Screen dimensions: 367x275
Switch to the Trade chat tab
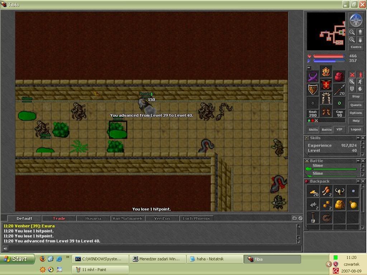[x=59, y=218]
